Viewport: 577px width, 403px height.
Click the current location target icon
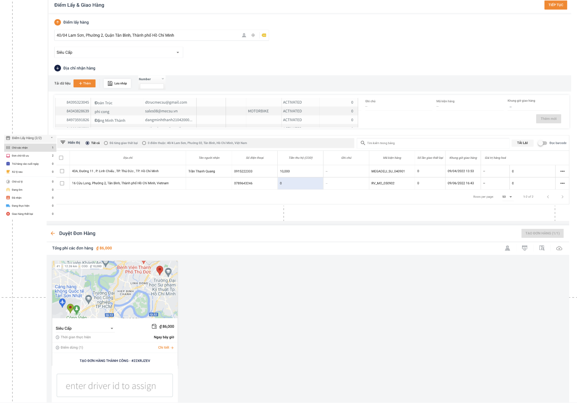point(253,35)
